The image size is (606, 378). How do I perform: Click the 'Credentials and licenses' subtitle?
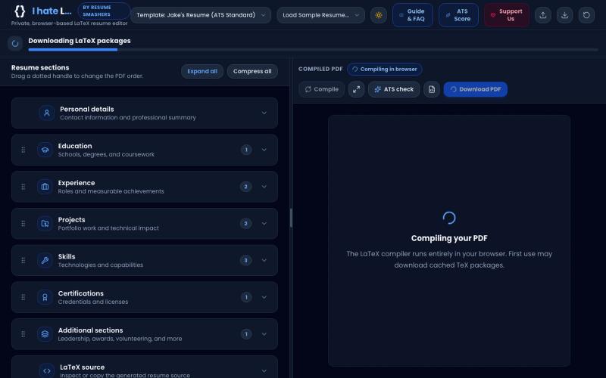pyautogui.click(x=93, y=302)
